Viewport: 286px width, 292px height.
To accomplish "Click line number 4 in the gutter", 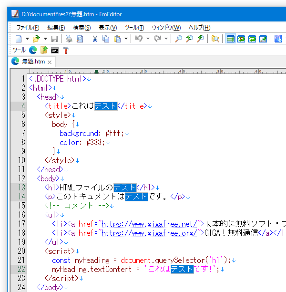I will 23,106.
